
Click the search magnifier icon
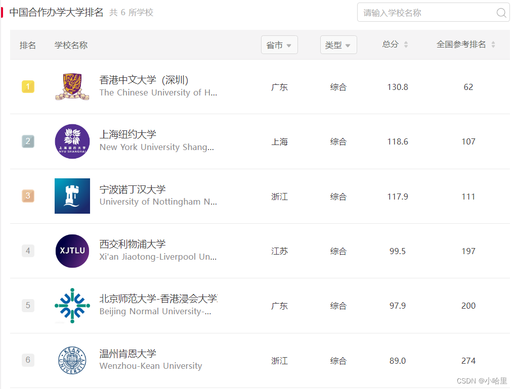tap(501, 13)
